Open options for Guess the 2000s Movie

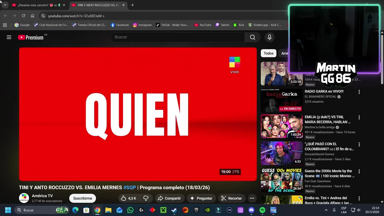(x=359, y=172)
